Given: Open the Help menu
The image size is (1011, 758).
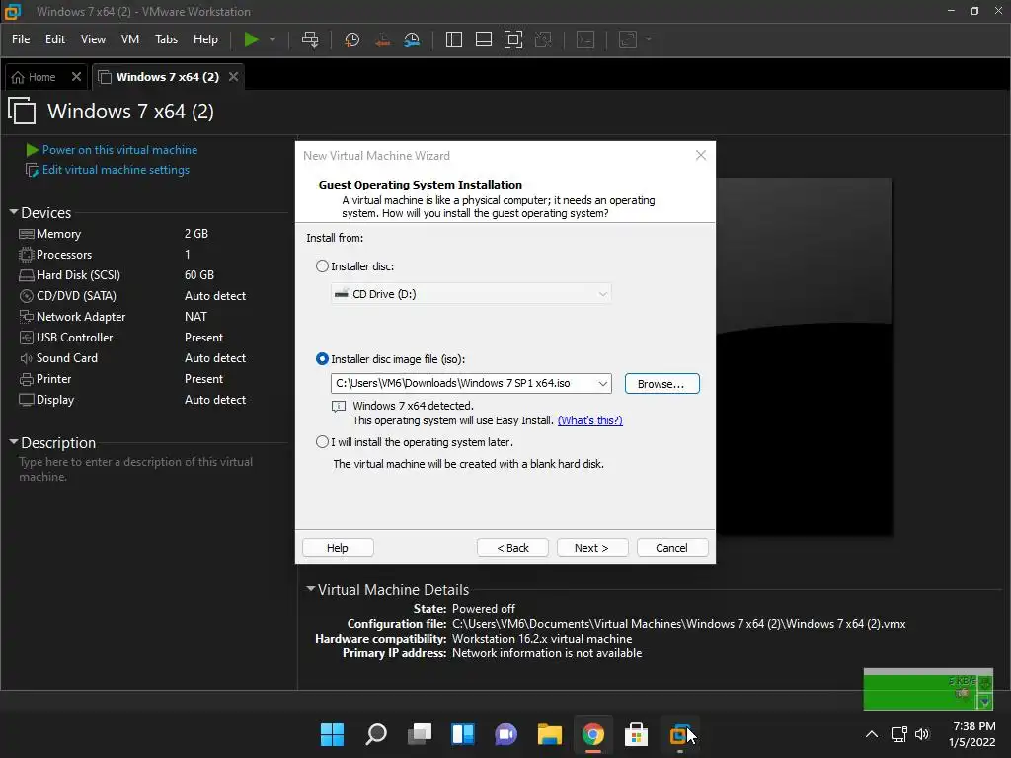Looking at the screenshot, I should pyautogui.click(x=205, y=39).
